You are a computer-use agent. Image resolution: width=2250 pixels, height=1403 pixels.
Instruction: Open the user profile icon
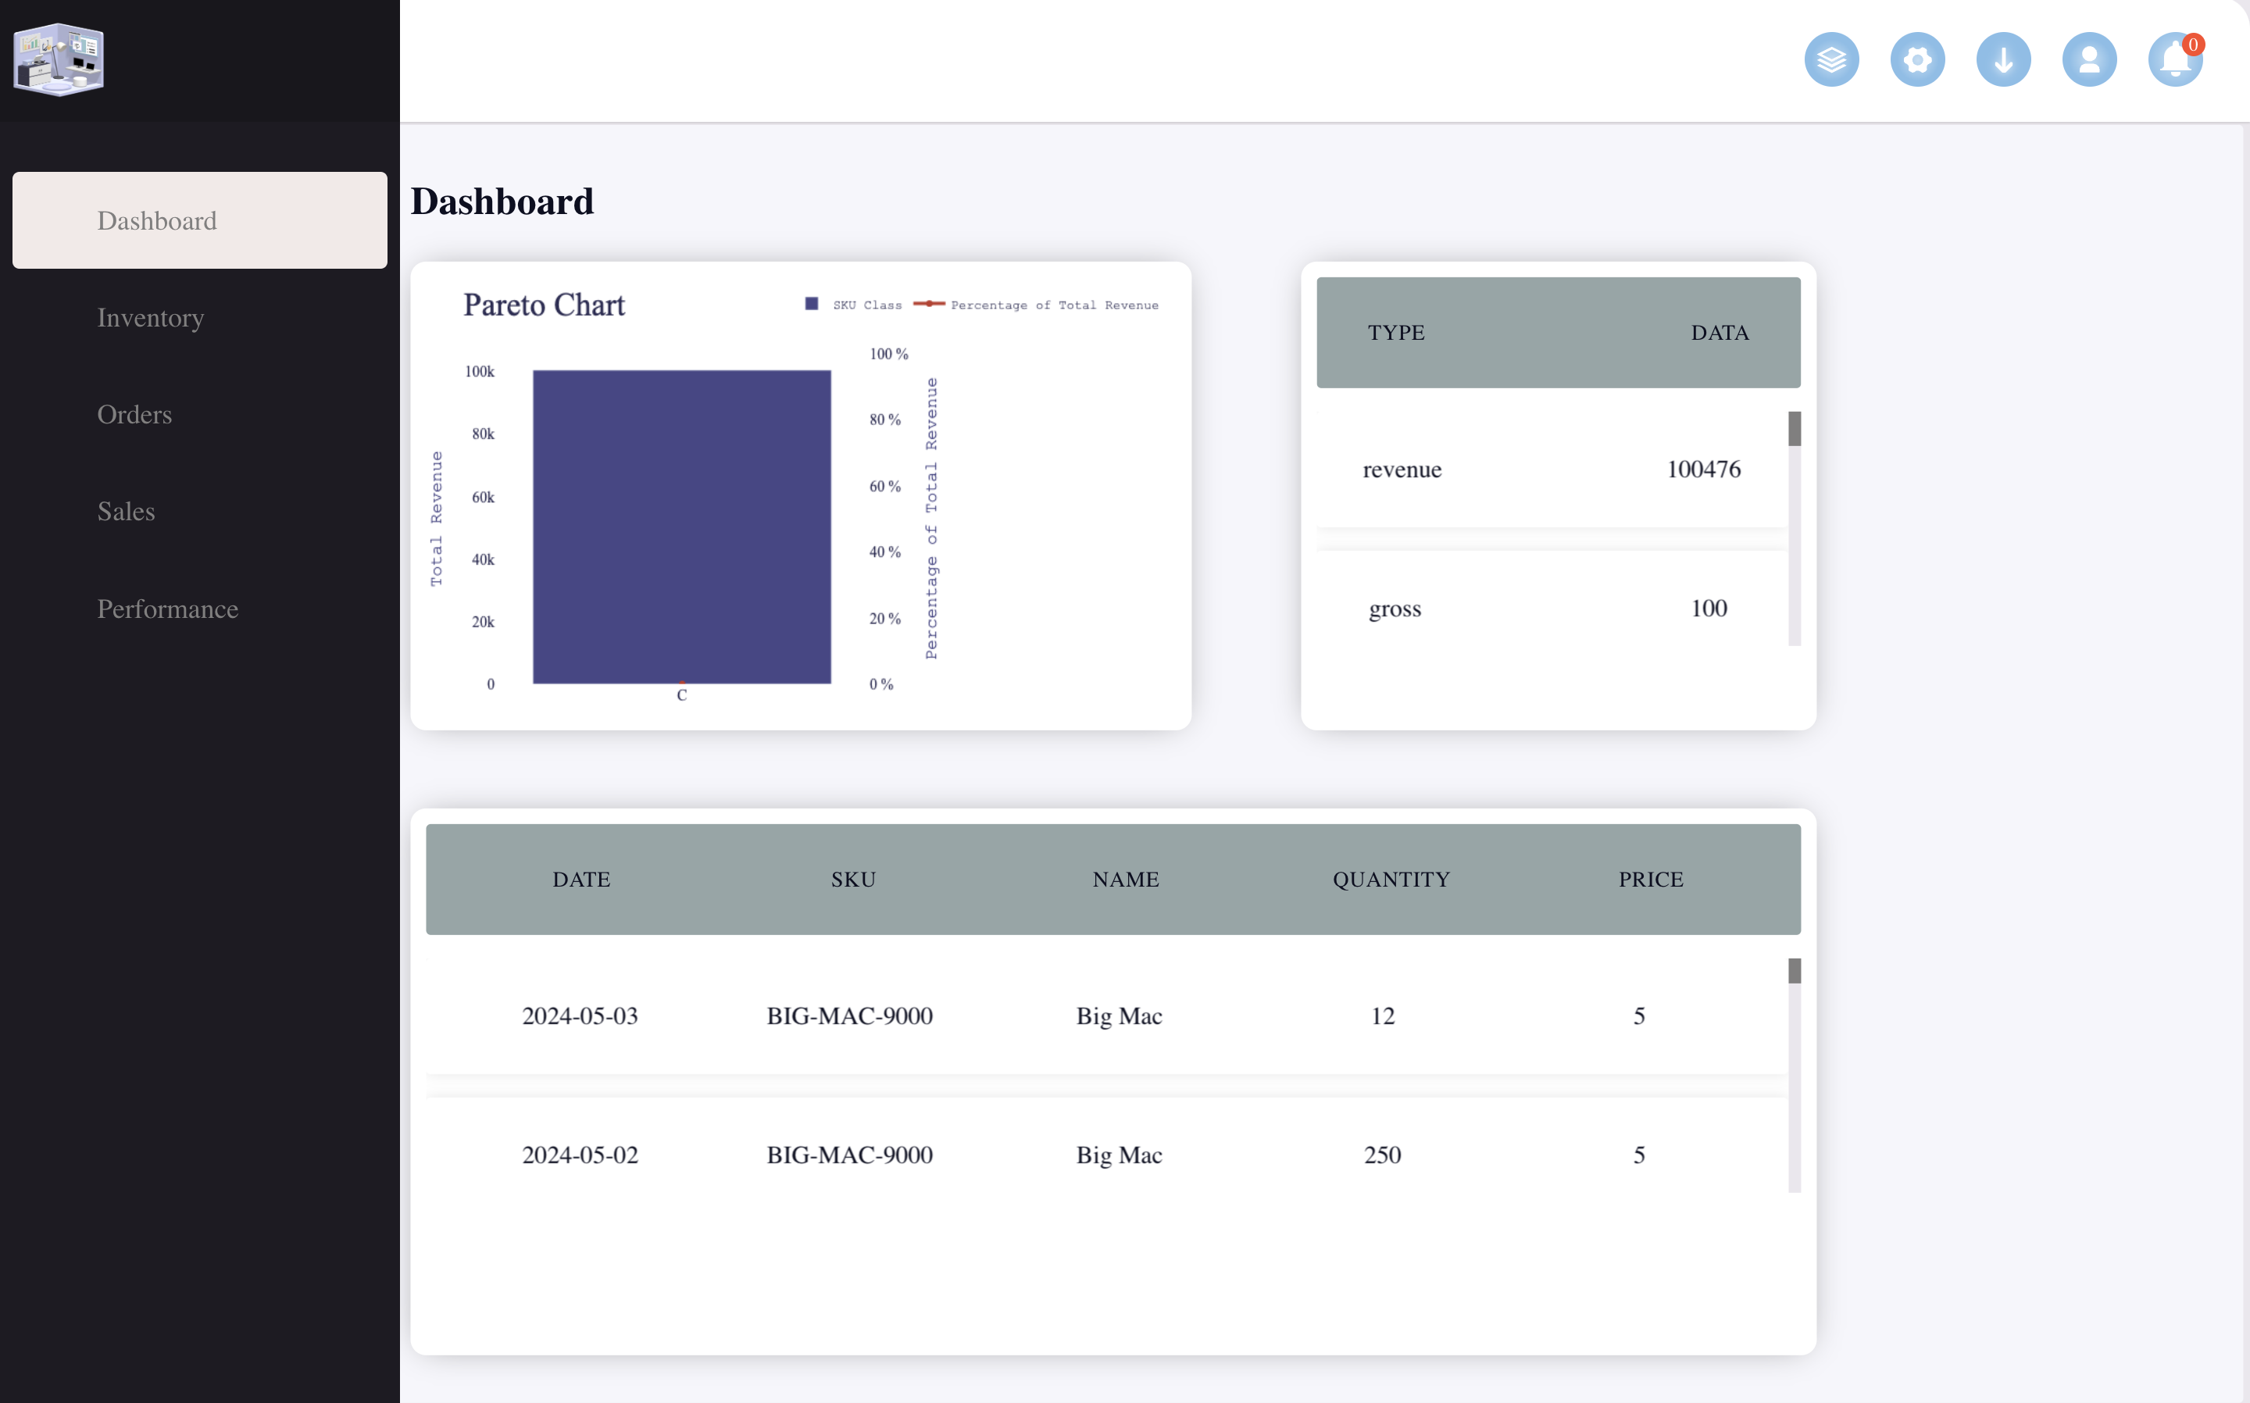click(x=2090, y=59)
